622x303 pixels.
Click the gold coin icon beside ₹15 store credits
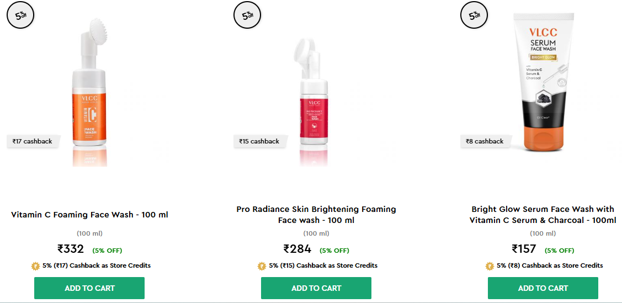pos(262,266)
